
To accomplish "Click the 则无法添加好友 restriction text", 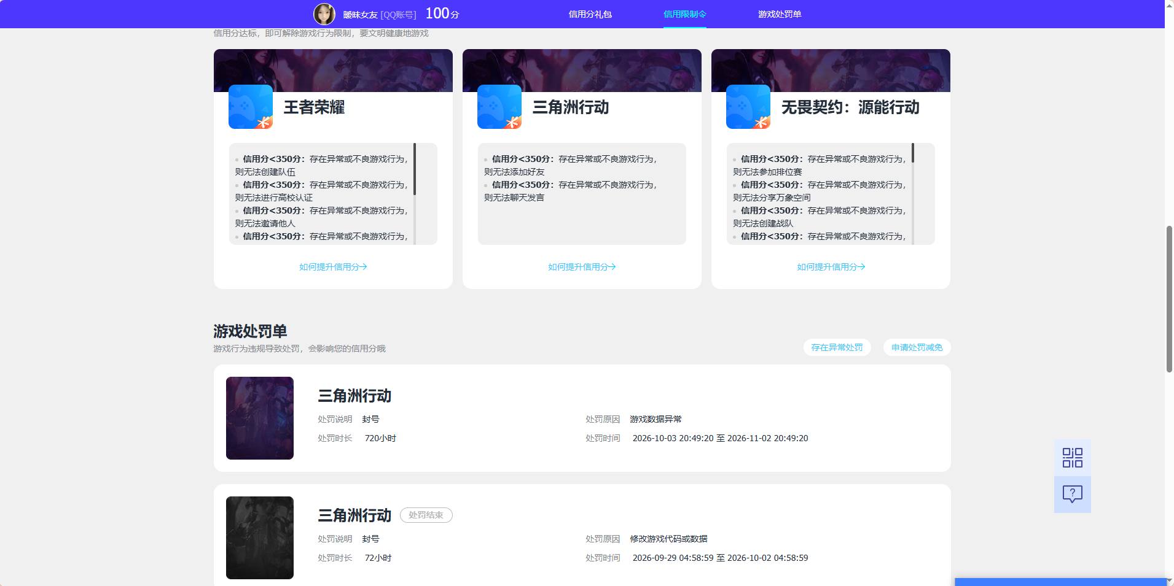I will pyautogui.click(x=514, y=172).
